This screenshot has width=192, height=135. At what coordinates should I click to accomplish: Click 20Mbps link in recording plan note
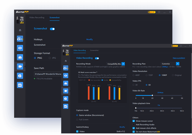(x=165, y=67)
